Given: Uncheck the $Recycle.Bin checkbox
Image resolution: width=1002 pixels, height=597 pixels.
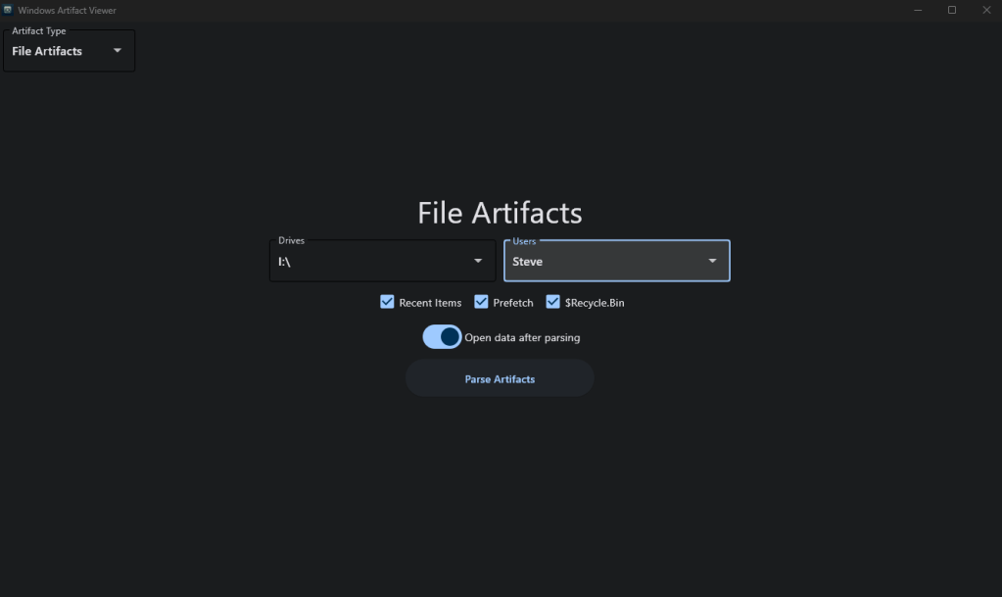Looking at the screenshot, I should coord(553,302).
